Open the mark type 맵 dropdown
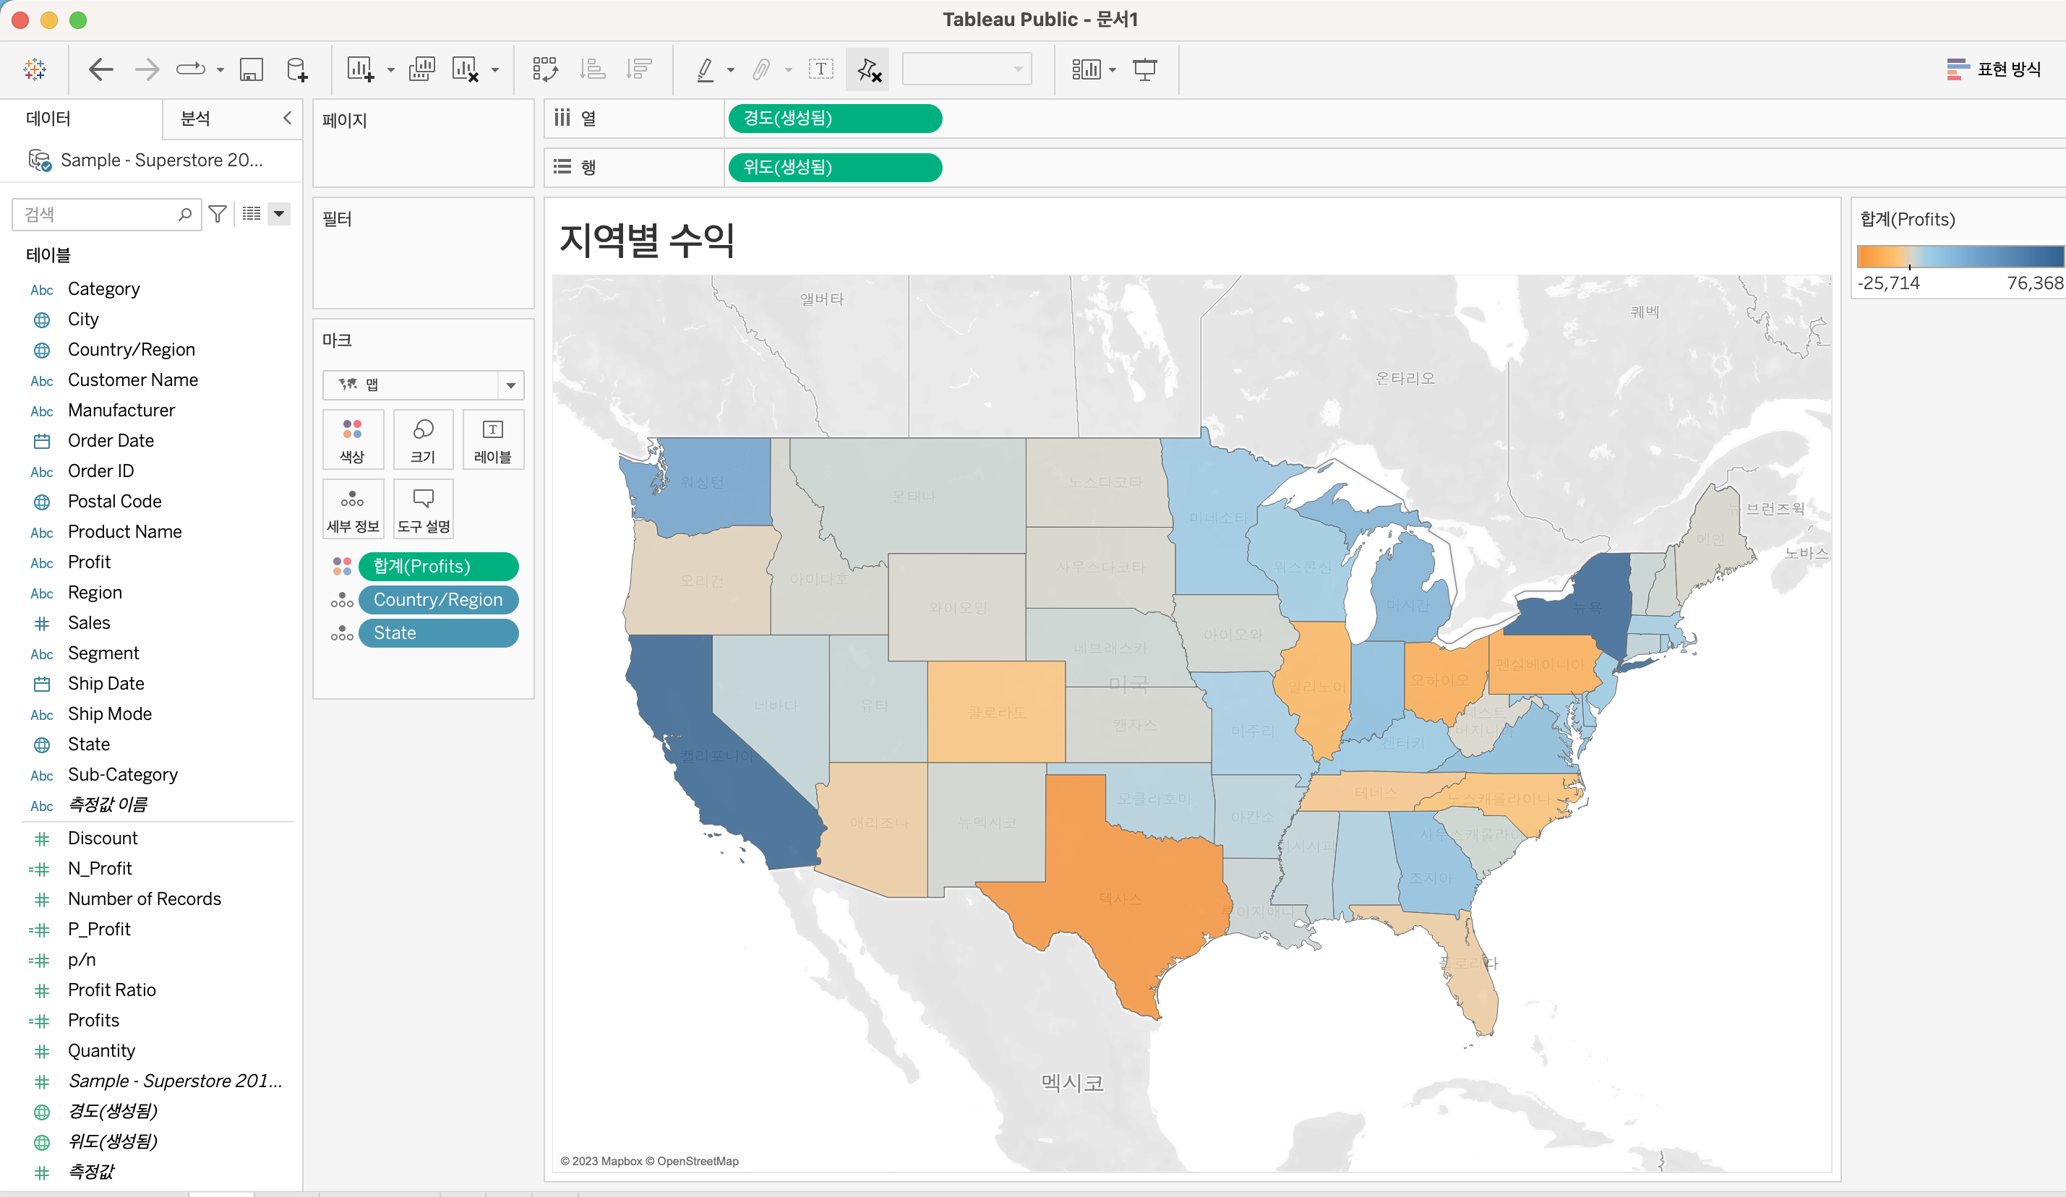The height and width of the screenshot is (1197, 2066). tap(423, 385)
